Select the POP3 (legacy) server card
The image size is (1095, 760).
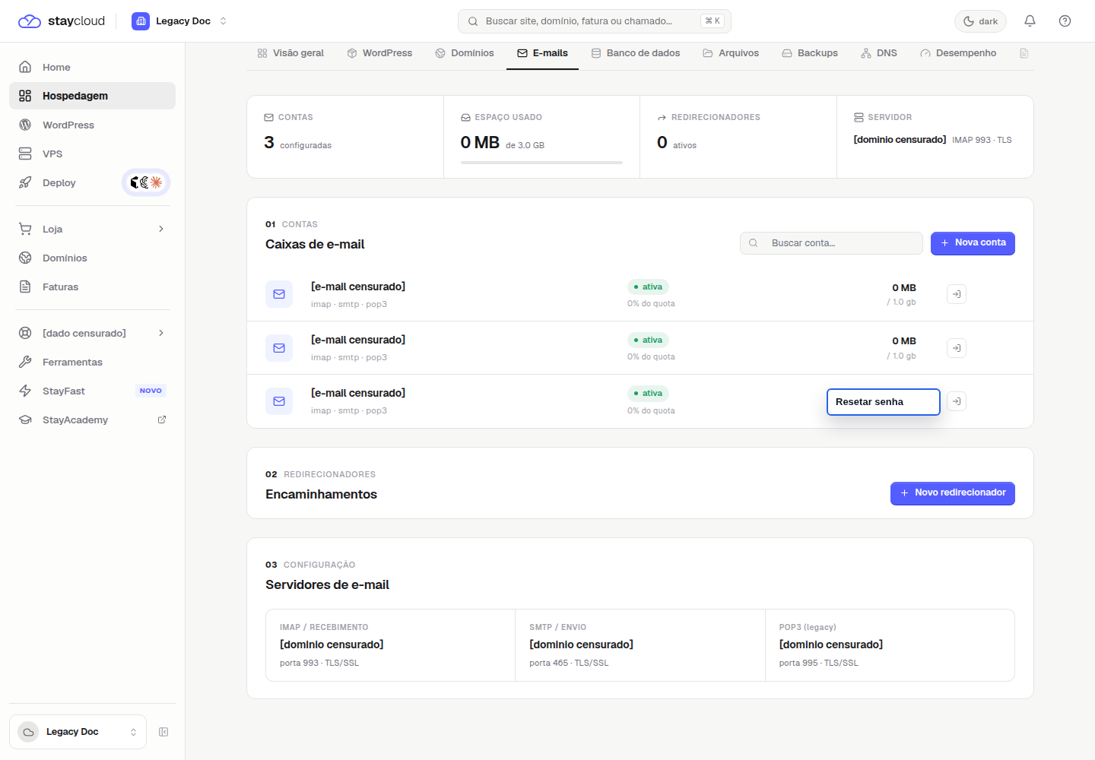890,645
